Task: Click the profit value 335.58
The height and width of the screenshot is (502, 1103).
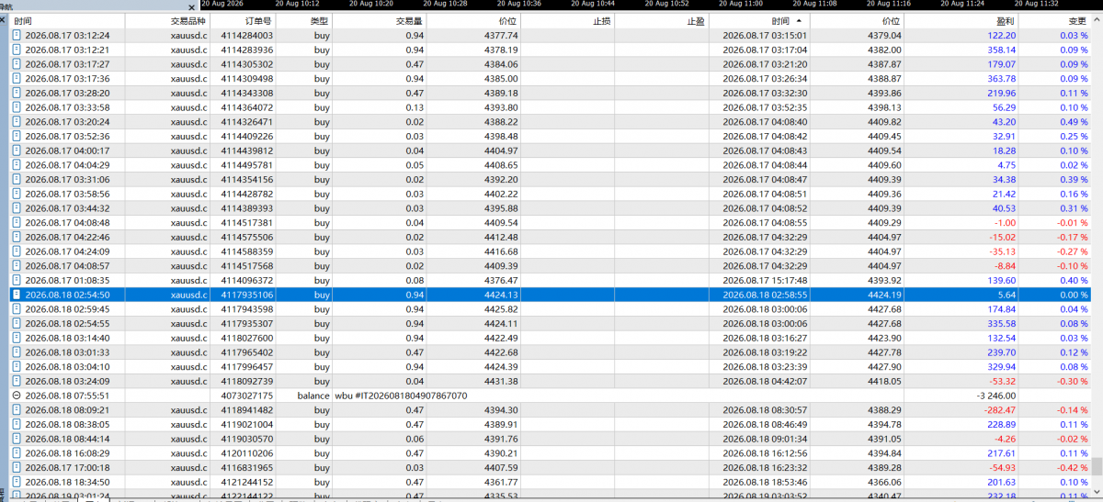Action: click(x=1001, y=323)
